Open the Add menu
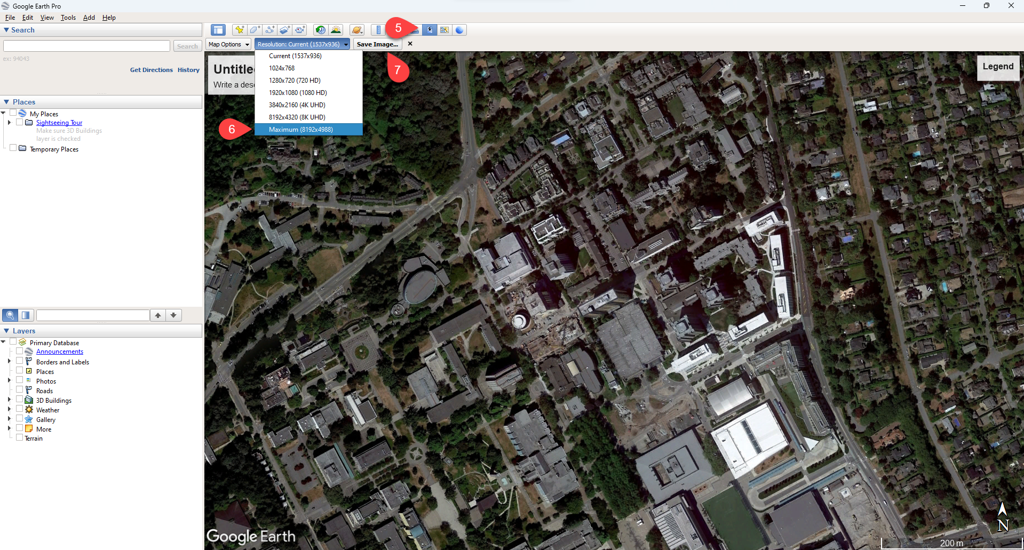 coord(89,18)
